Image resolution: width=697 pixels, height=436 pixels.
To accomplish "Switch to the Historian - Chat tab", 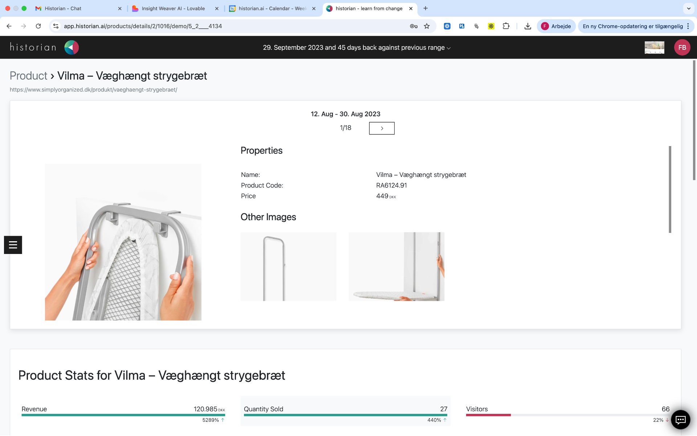I will point(78,8).
